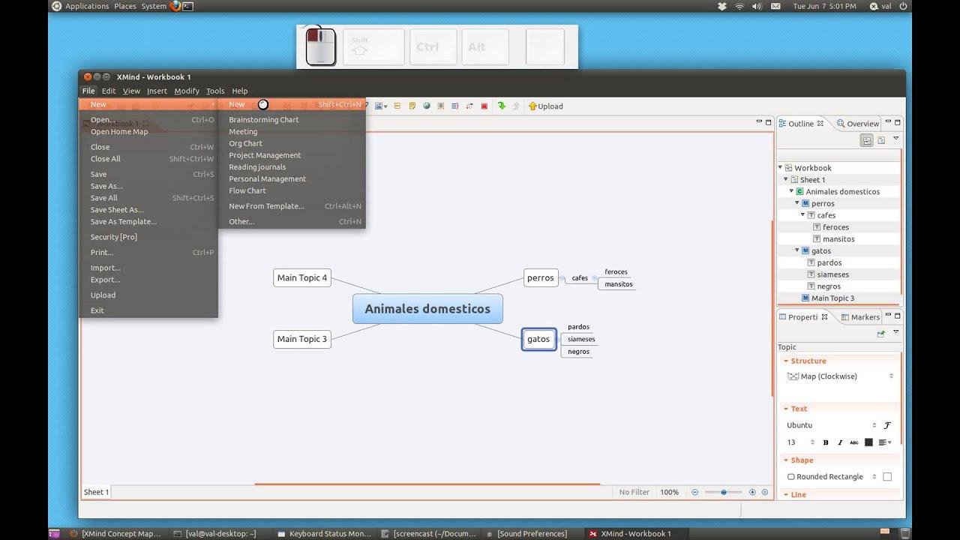This screenshot has width=960, height=540.
Task: Zoom out with the minus icon
Action: (695, 492)
